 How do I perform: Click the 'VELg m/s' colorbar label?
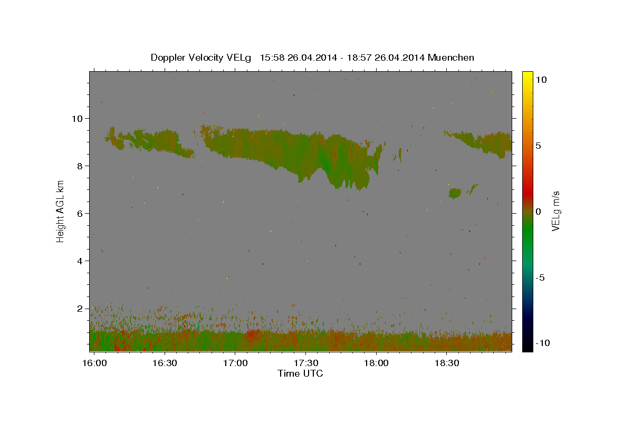(x=555, y=212)
